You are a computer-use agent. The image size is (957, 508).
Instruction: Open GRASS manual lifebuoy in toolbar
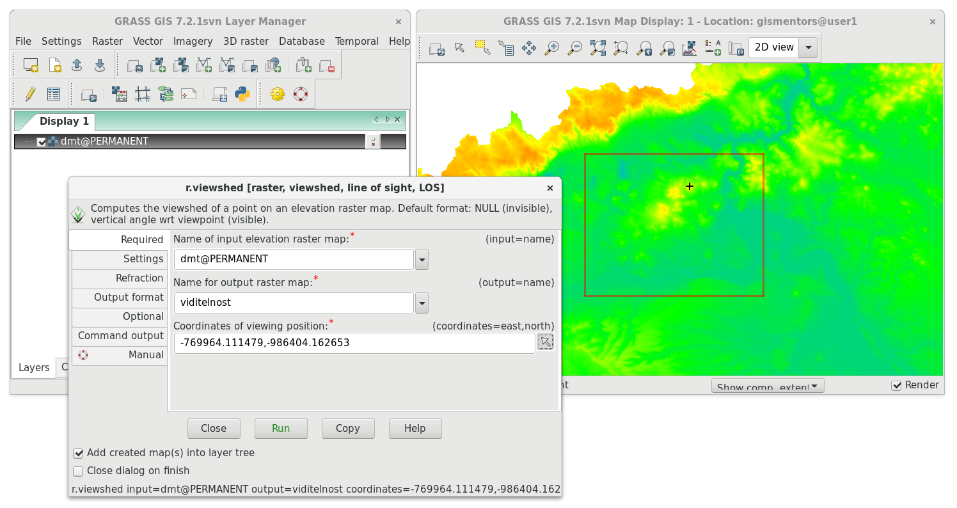300,94
